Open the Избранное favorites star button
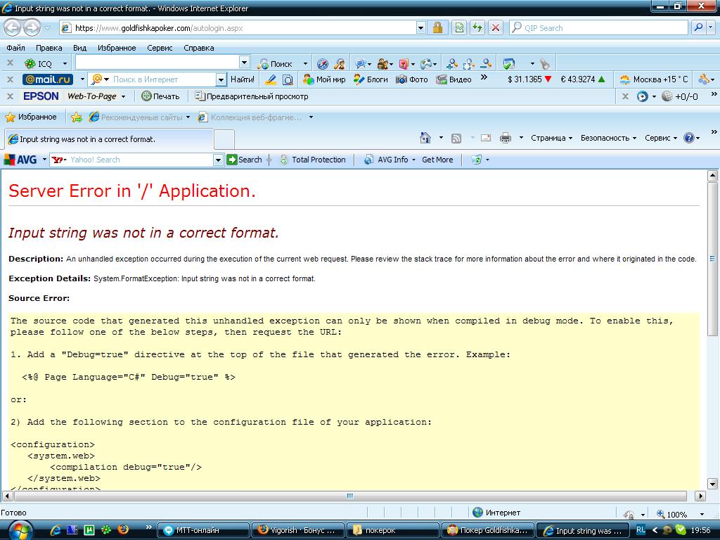 [31, 117]
